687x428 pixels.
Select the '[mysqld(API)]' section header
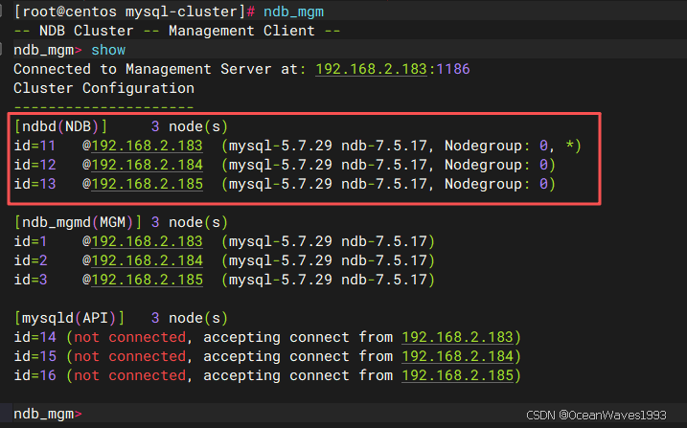(x=69, y=318)
